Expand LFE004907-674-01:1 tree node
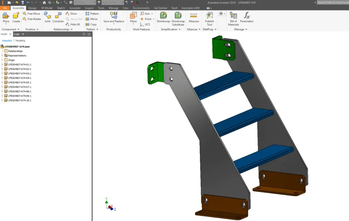 click(2, 65)
